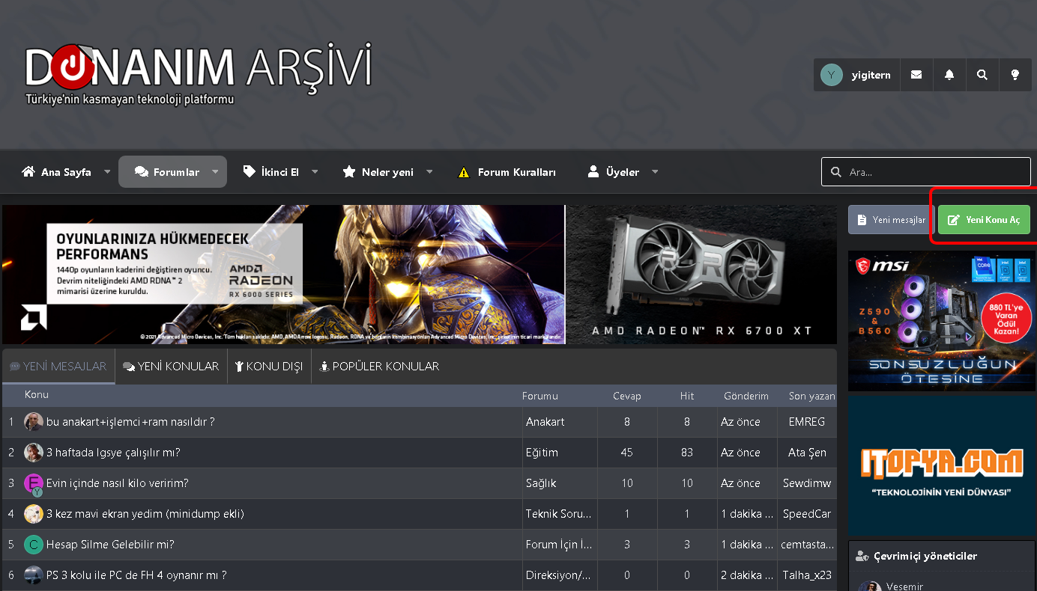
Task: Switch to the KONU DIŞI tab
Action: [x=269, y=367]
